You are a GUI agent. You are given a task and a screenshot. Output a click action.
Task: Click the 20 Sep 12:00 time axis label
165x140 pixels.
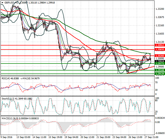[87, 137]
